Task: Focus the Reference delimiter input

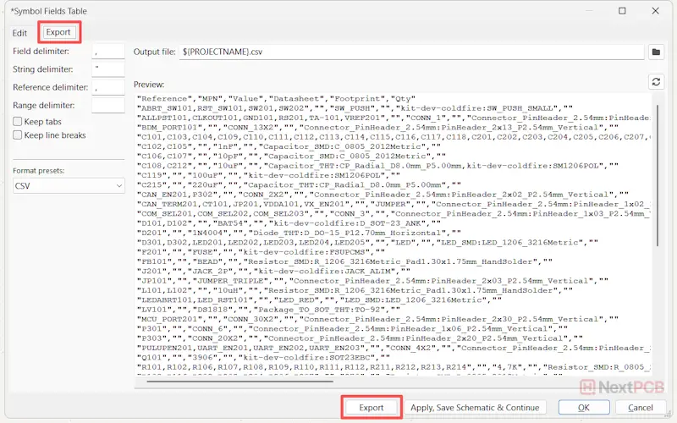Action: click(108, 88)
